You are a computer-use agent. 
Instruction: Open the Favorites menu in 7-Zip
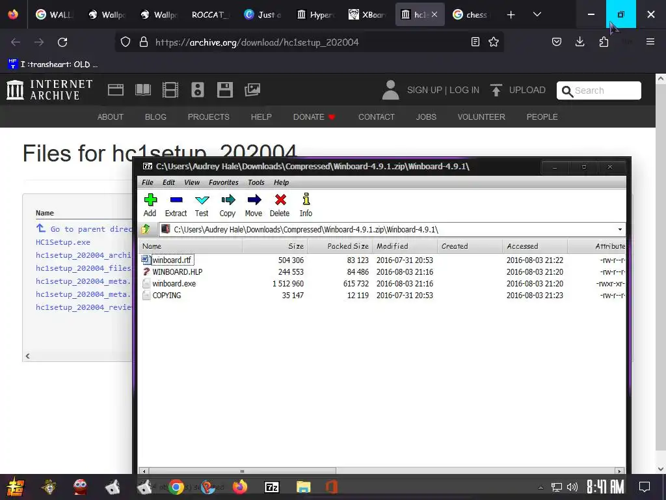tap(224, 182)
